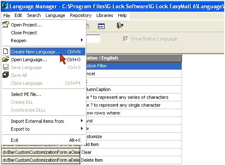Select the 'any series of characters' row
This screenshot has width=225, height=165.
point(134,97)
